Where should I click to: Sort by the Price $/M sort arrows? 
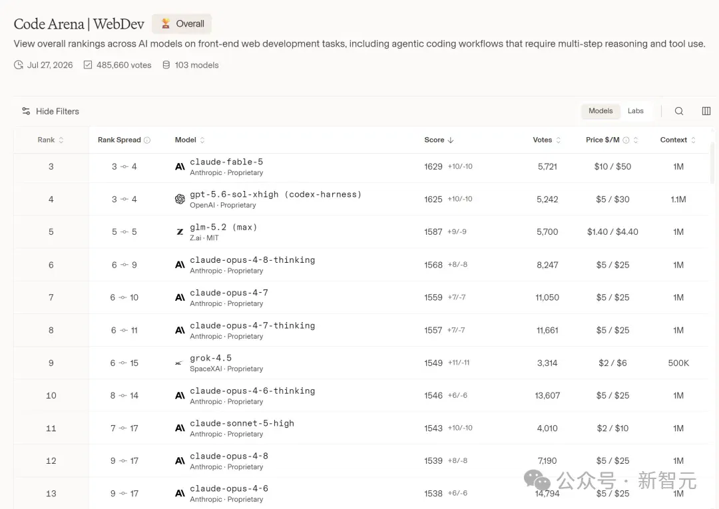click(636, 140)
